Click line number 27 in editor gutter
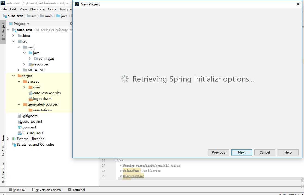The image size is (304, 195). click(x=103, y=166)
